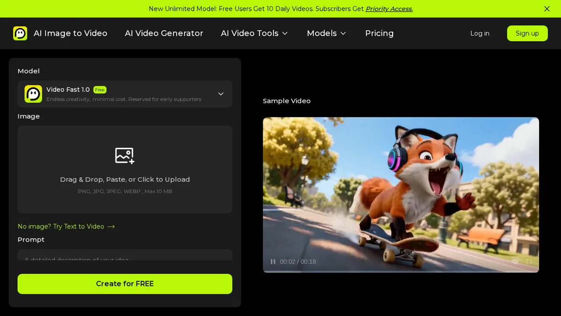Expand the Model selection dropdown chevron
561x316 pixels.
point(221,94)
